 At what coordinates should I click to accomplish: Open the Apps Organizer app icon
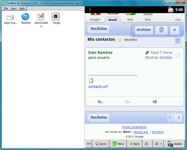coord(11,17)
